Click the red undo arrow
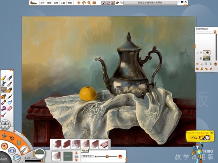 tap(117, 3)
